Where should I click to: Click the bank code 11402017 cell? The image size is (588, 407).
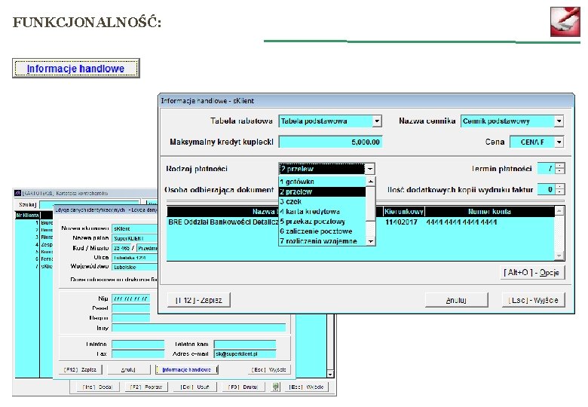[401, 222]
